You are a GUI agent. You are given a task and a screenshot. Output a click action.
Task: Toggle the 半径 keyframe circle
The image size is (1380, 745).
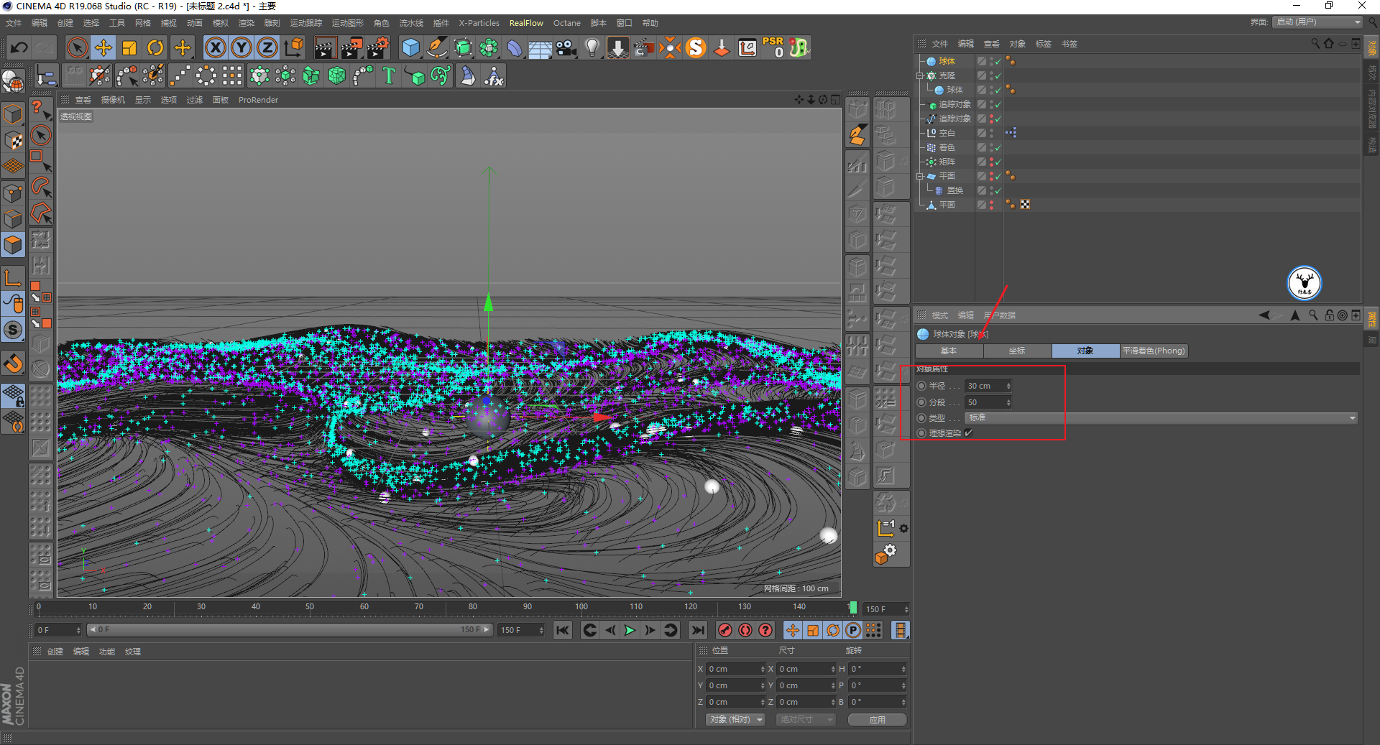tap(921, 386)
